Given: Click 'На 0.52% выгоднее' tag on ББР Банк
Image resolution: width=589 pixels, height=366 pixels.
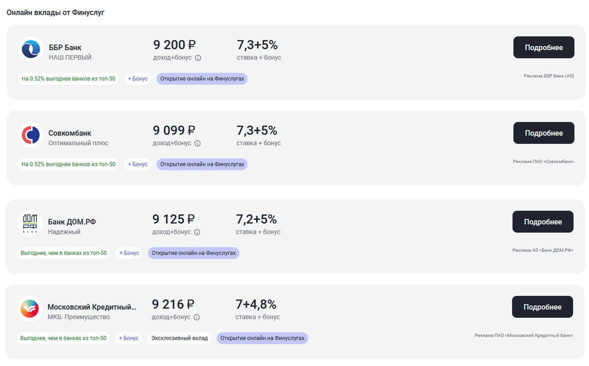Looking at the screenshot, I should point(69,78).
